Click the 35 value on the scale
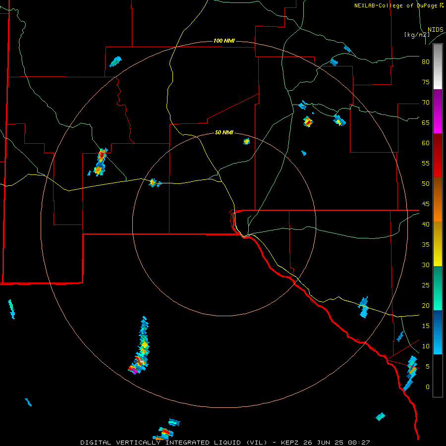Image resolution: width=446 pixels, height=446 pixels. click(x=426, y=245)
